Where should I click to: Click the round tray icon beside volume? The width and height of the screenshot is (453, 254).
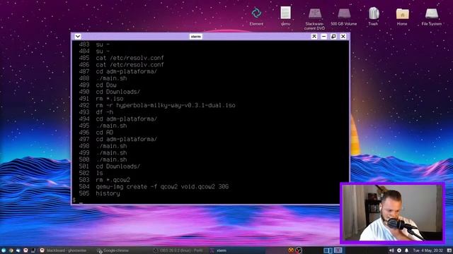(399, 250)
